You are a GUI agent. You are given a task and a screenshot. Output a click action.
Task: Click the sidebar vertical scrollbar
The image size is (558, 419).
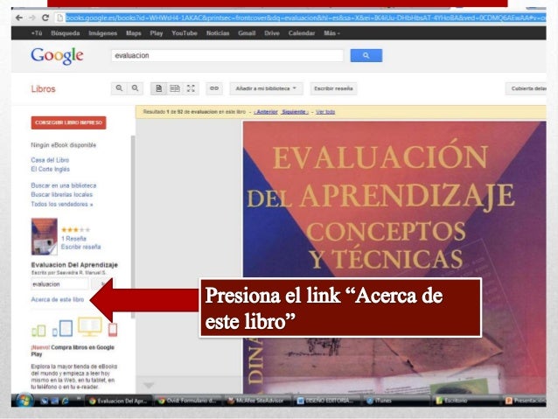tap(133, 227)
